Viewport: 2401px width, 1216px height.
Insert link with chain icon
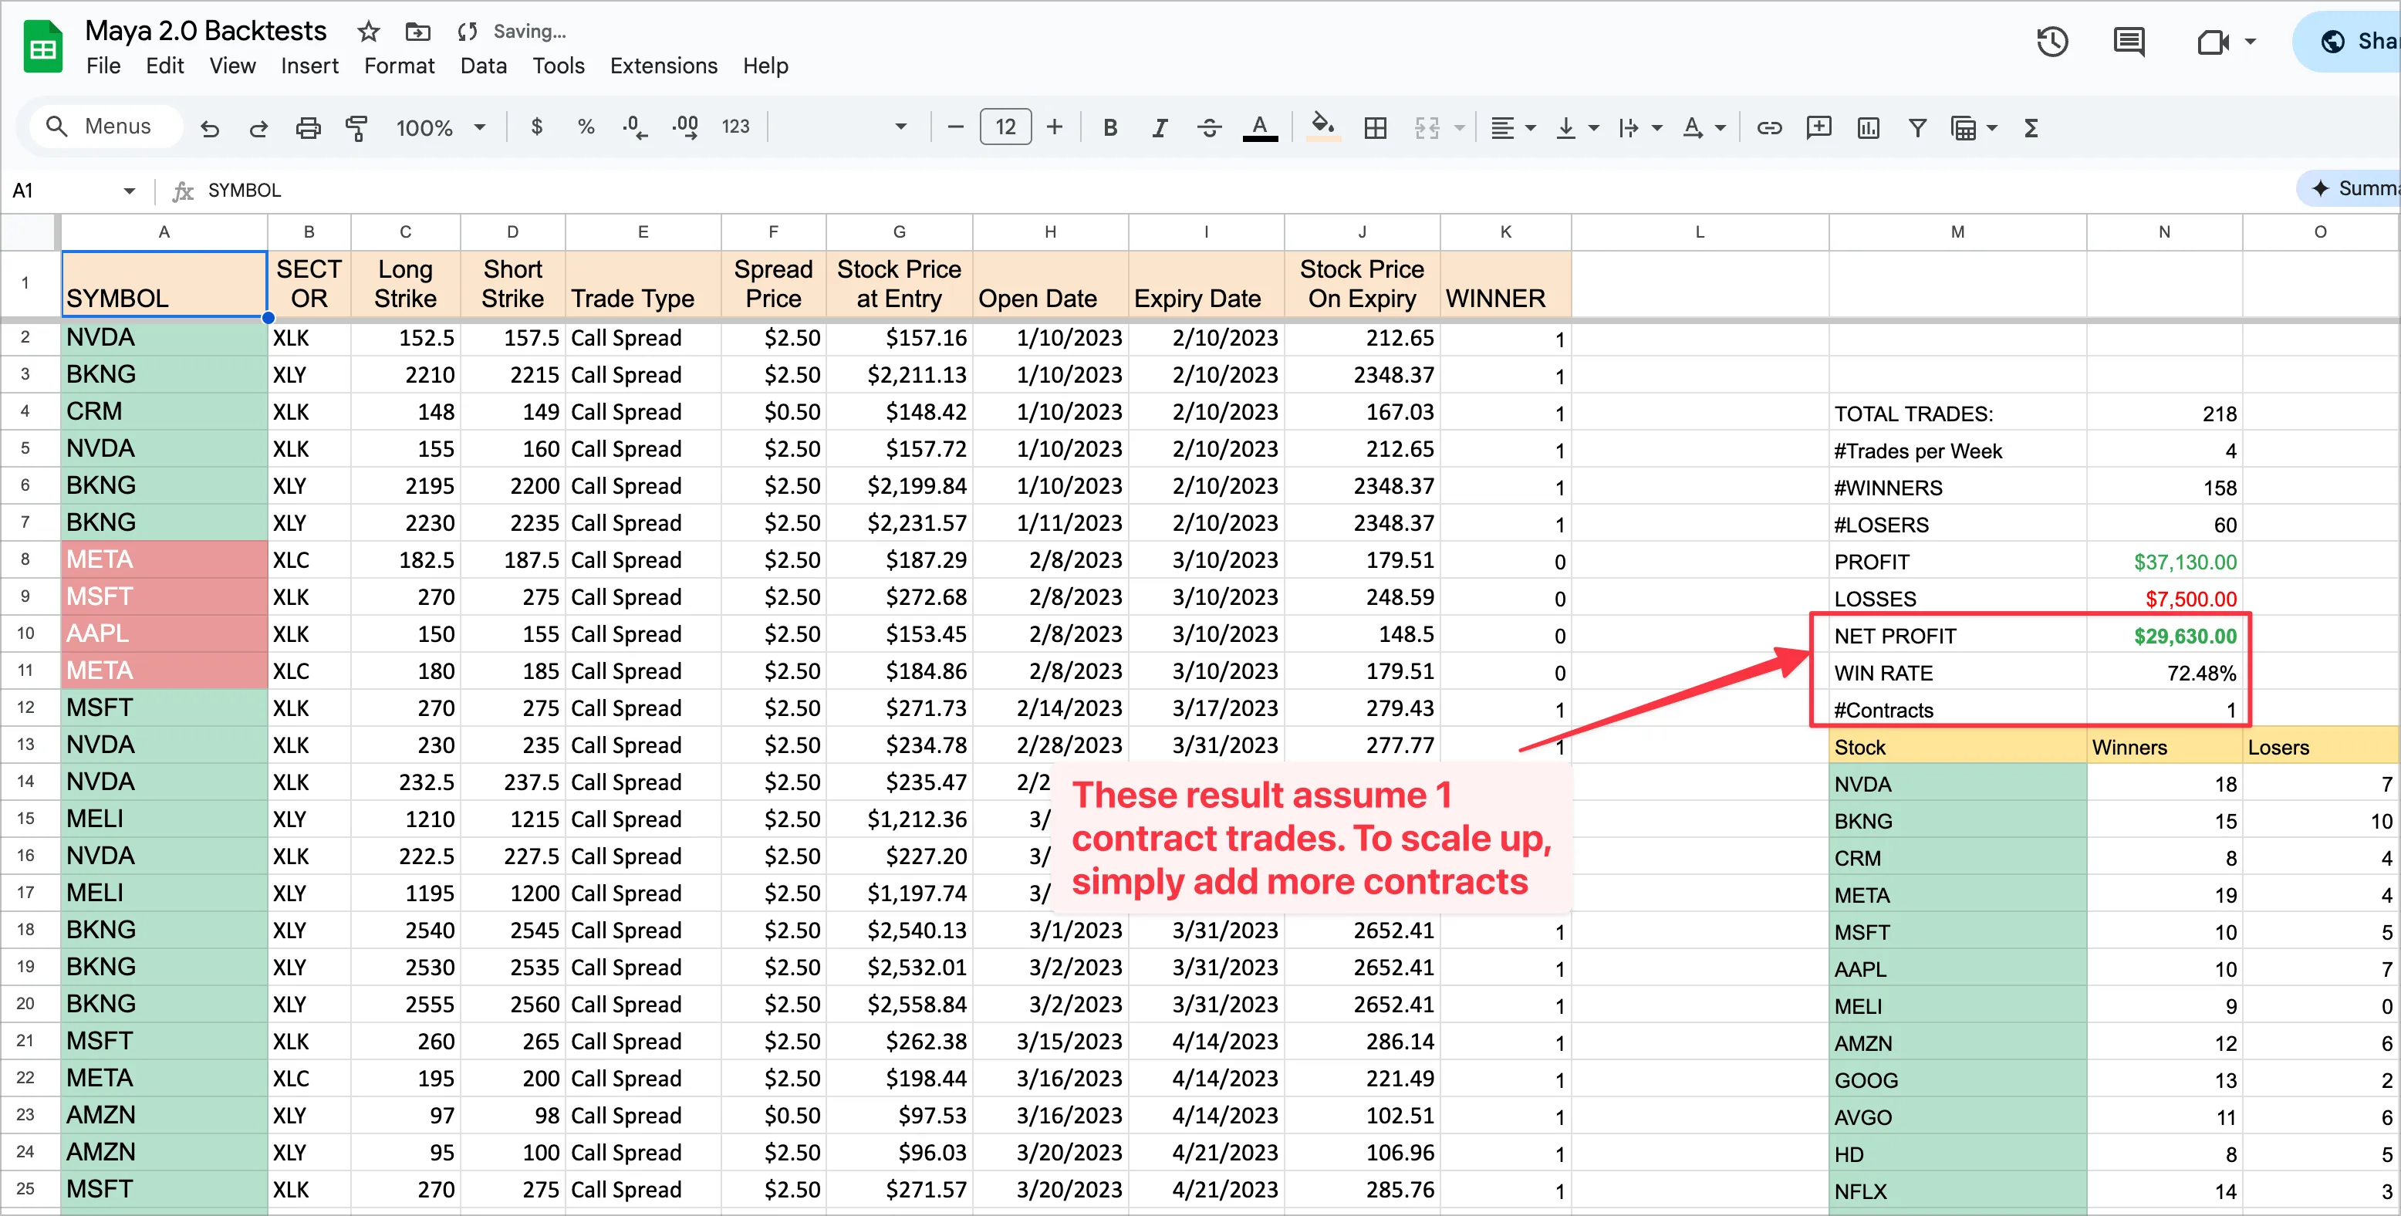coord(1769,127)
